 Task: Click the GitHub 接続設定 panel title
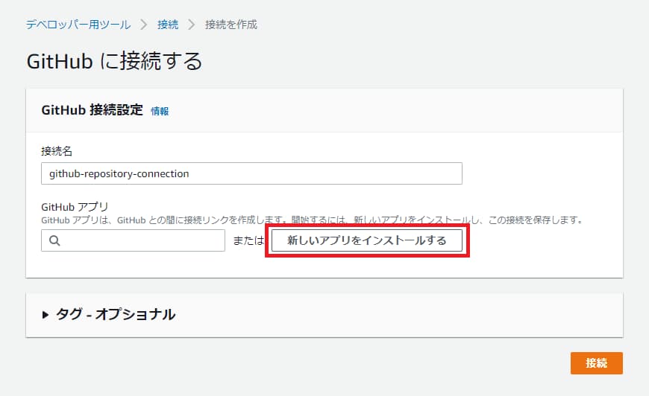pyautogui.click(x=92, y=110)
